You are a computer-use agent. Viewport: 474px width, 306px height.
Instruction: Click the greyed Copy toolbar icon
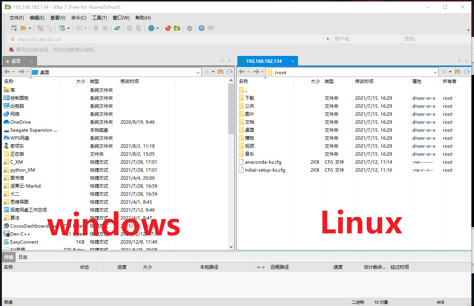130,28
